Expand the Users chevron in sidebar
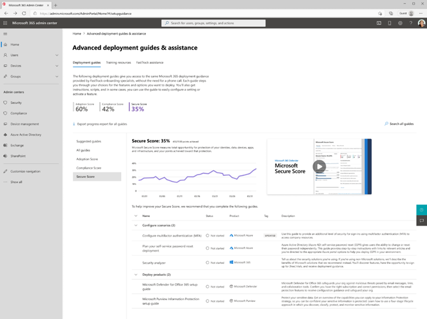Screen dimensions: 427x319 (x=56, y=55)
